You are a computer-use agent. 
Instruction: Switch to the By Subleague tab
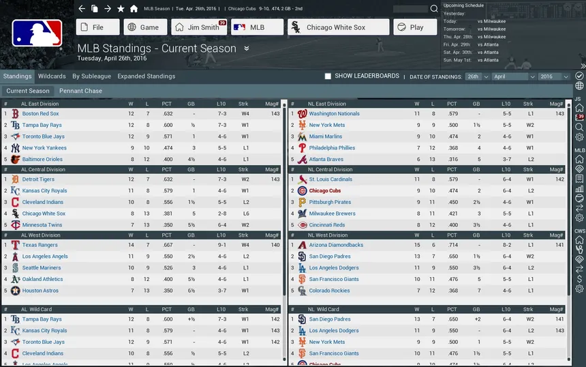pos(91,76)
